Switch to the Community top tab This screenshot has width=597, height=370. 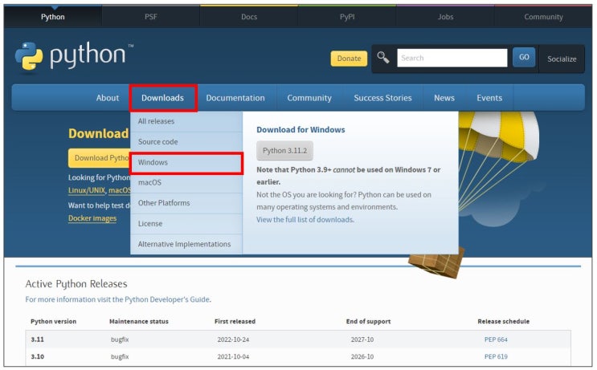coord(543,17)
